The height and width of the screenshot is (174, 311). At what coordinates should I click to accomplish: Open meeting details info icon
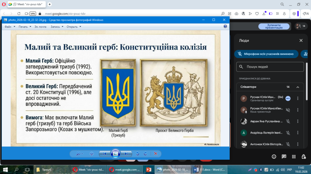(274, 156)
